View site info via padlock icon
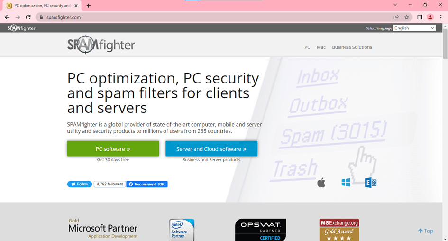This screenshot has height=241, width=448. (41, 17)
